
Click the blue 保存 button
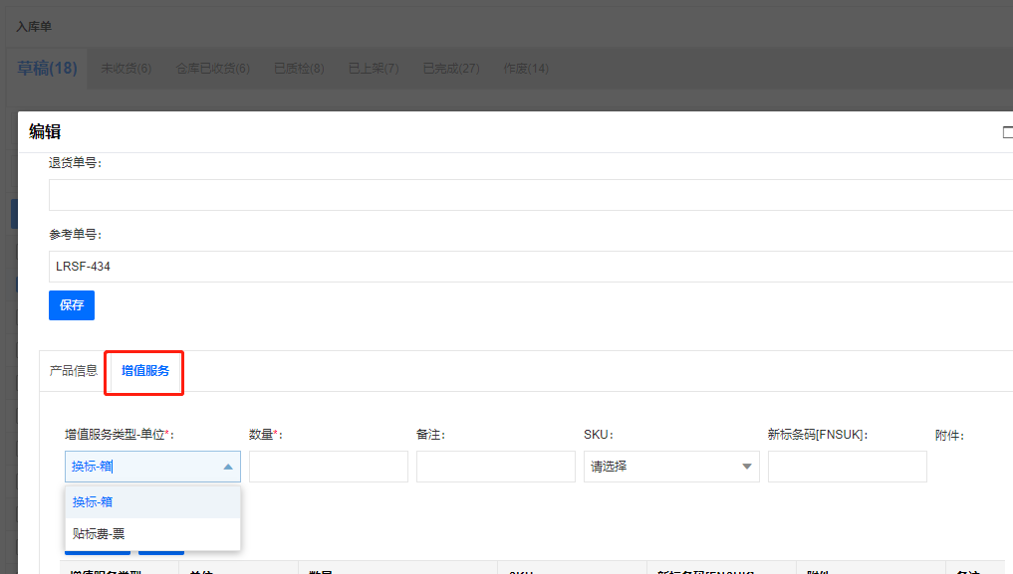pos(72,305)
